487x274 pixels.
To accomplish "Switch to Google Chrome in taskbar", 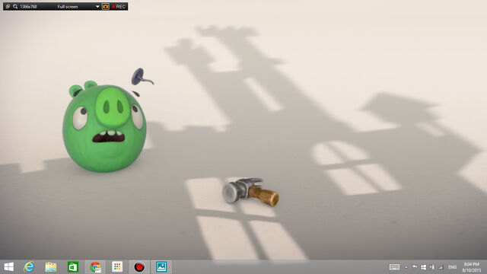I will click(95, 267).
